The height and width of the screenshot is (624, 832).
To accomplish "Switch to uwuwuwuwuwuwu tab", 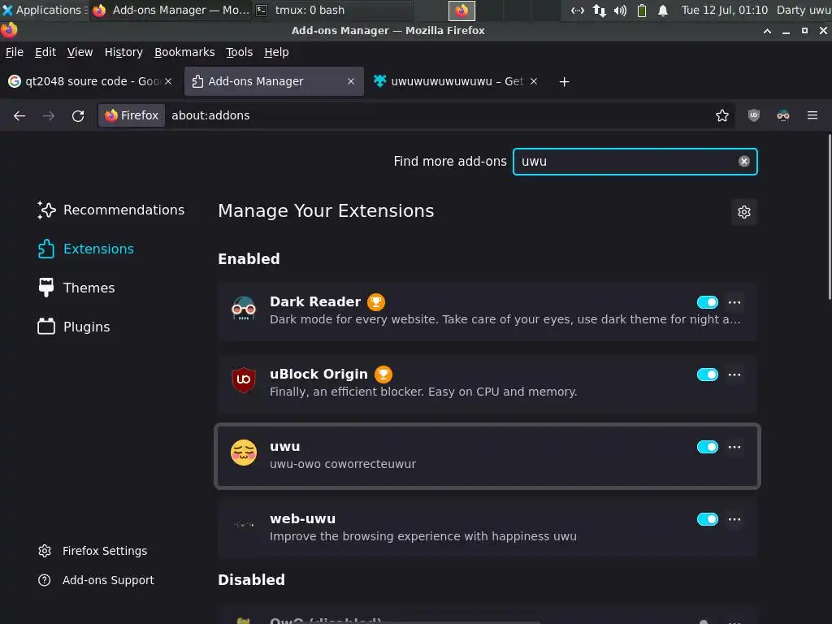I will click(x=456, y=81).
